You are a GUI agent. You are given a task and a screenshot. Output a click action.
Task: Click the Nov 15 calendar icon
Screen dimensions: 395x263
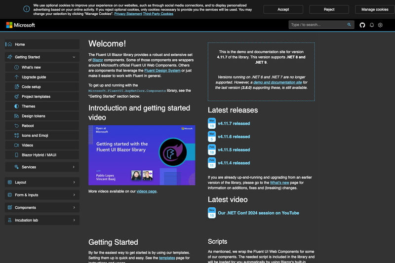tap(212, 213)
